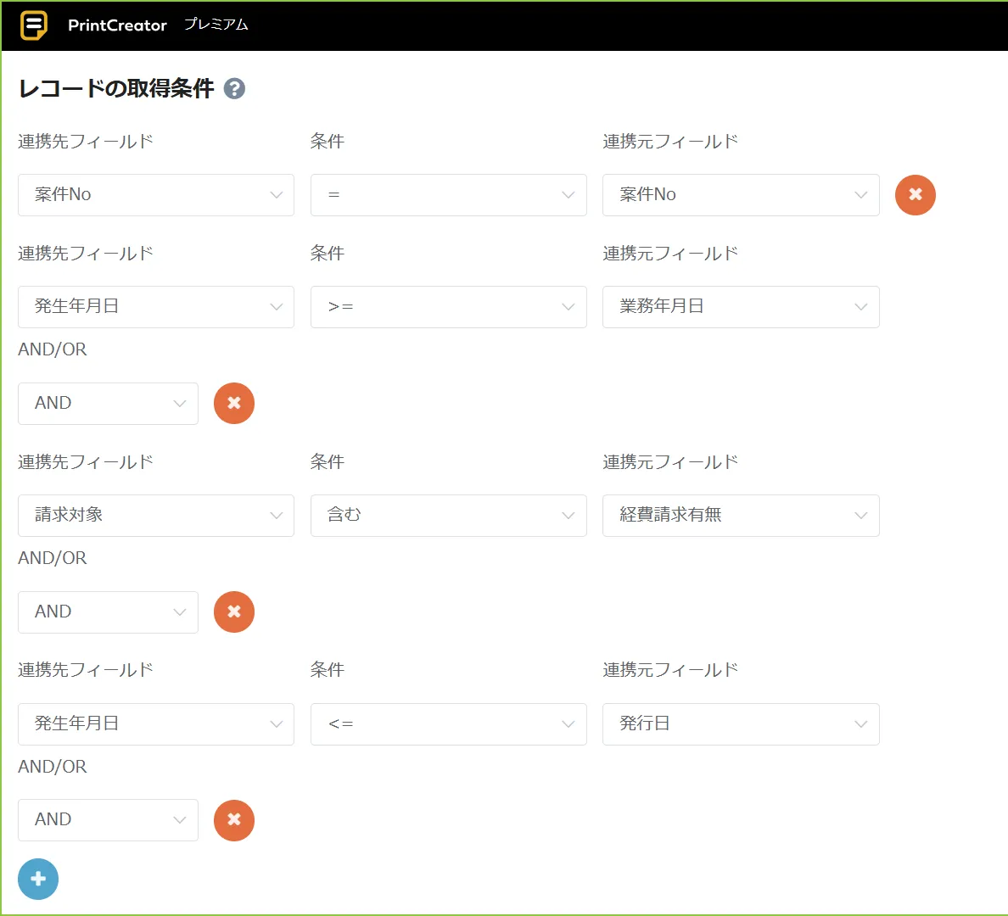Open the '>=' condition dropdown
The width and height of the screenshot is (1008, 916).
[448, 307]
